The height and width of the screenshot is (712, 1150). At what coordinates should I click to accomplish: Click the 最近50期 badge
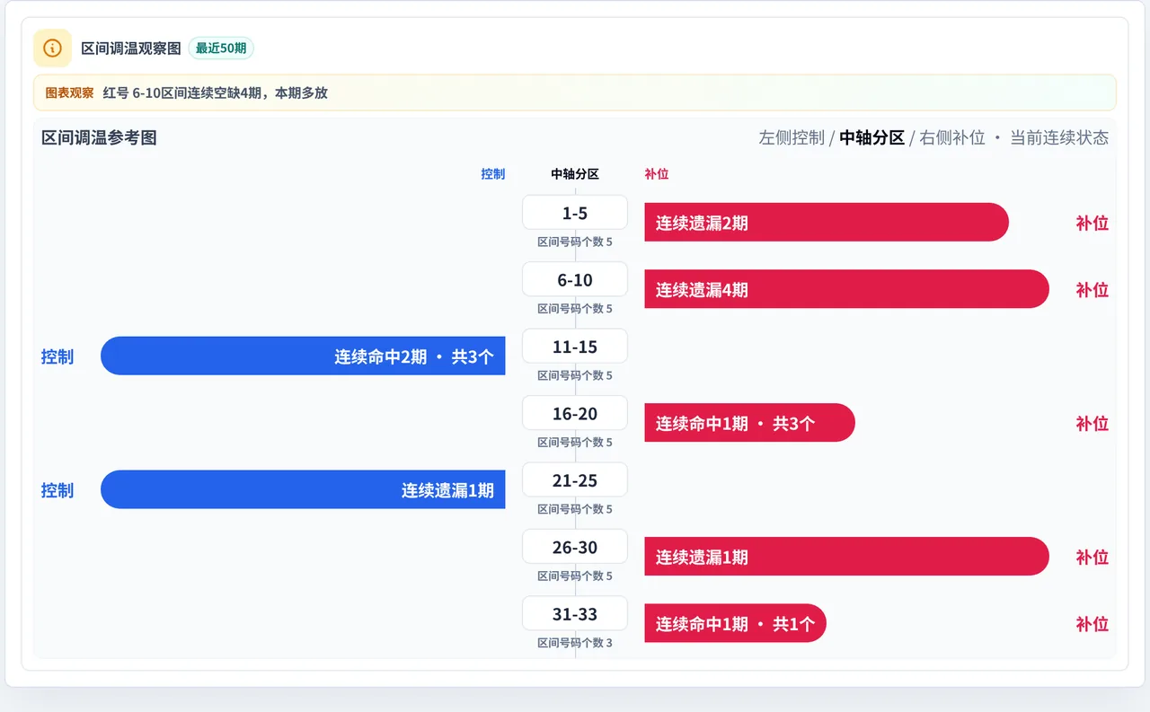(221, 48)
